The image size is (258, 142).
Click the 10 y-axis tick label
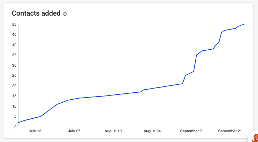click(x=14, y=106)
